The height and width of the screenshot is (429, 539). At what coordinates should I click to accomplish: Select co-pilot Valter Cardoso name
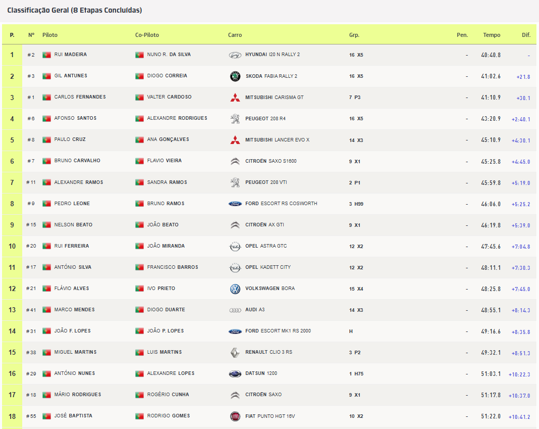(x=169, y=97)
